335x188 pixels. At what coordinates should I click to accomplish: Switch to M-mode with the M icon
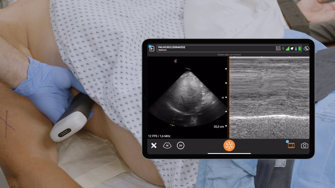167,146
